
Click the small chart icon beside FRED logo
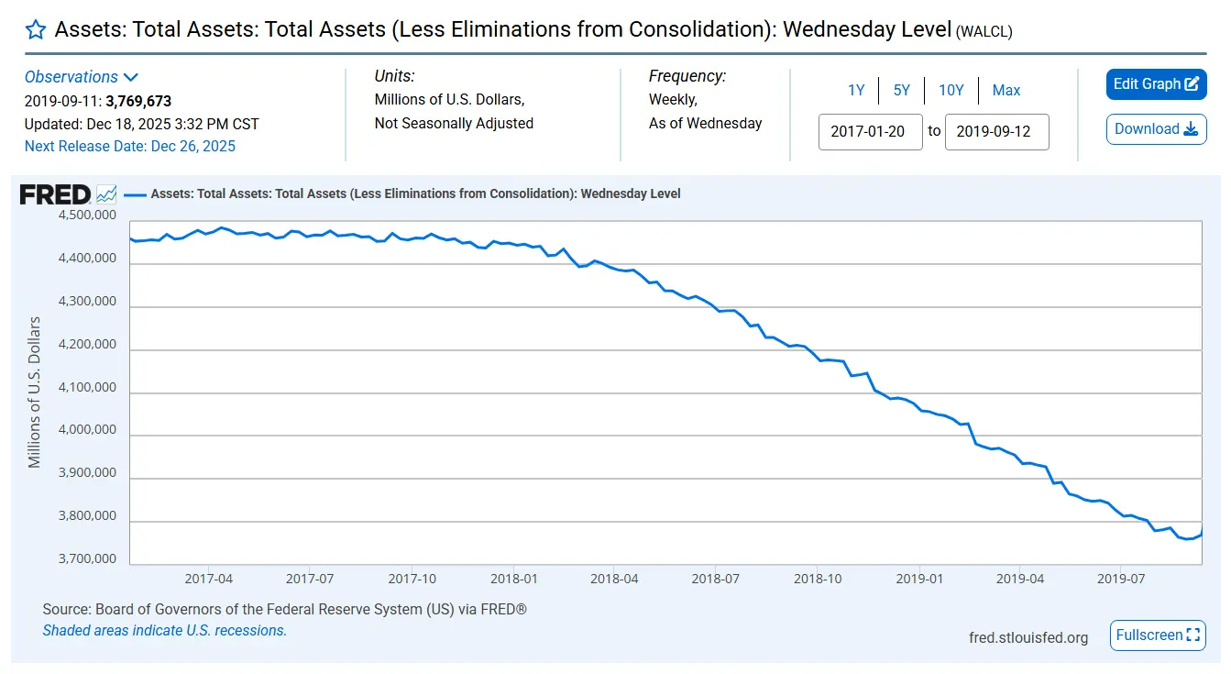[106, 194]
